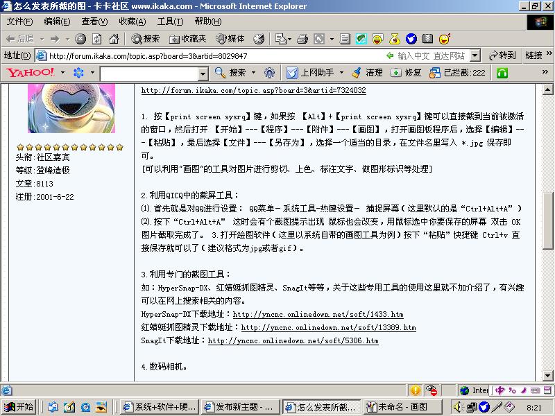
Task: Click the scrollbar down arrow
Action: tap(547, 376)
